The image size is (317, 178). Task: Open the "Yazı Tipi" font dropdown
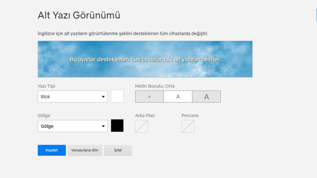(x=73, y=97)
